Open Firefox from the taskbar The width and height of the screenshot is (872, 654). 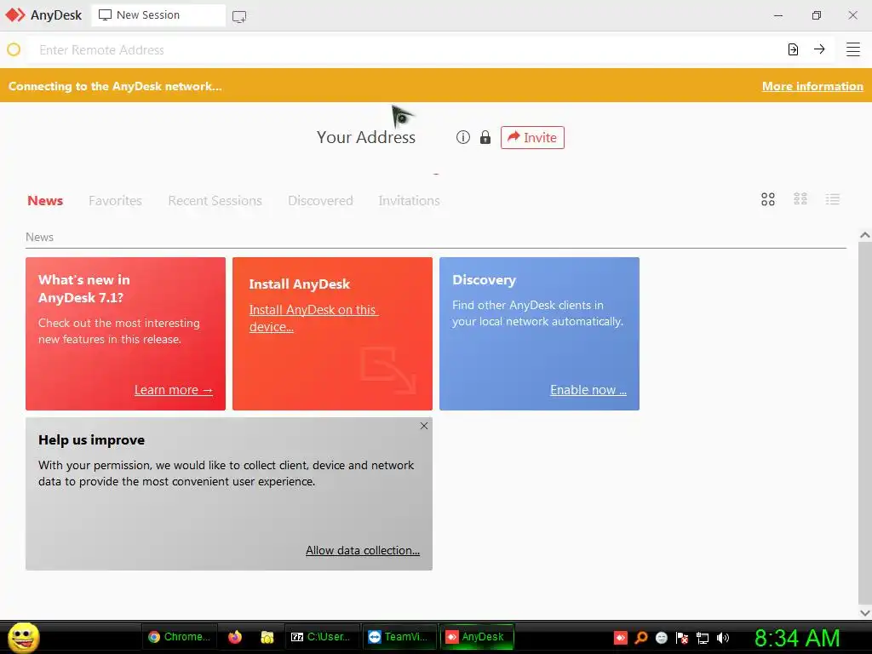tap(235, 637)
